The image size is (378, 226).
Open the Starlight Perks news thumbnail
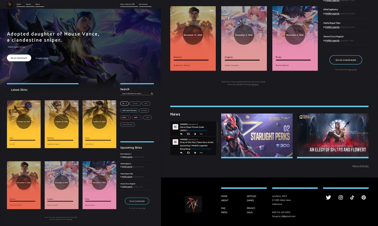pyautogui.click(x=257, y=135)
